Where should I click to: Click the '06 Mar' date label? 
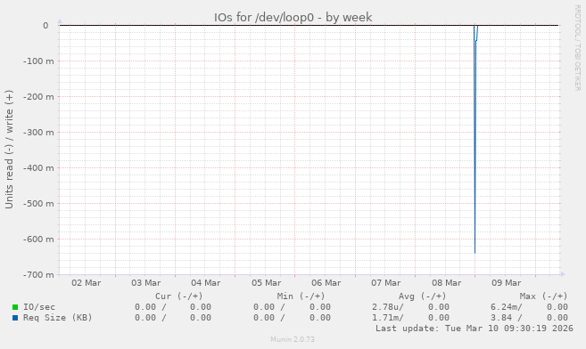(x=326, y=283)
